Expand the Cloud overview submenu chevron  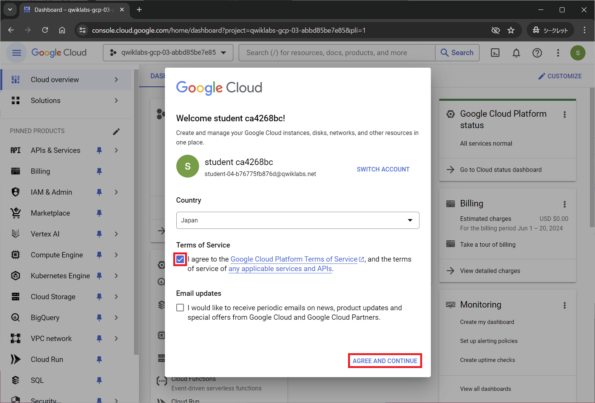(x=116, y=79)
